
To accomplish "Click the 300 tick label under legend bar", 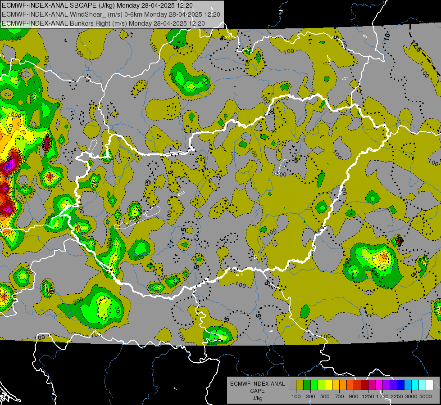I will click(x=310, y=396).
